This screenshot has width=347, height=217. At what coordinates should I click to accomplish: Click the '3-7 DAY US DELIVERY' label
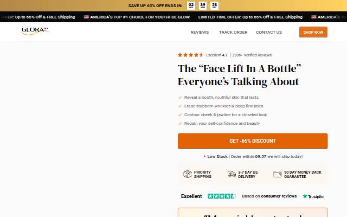coord(248,175)
